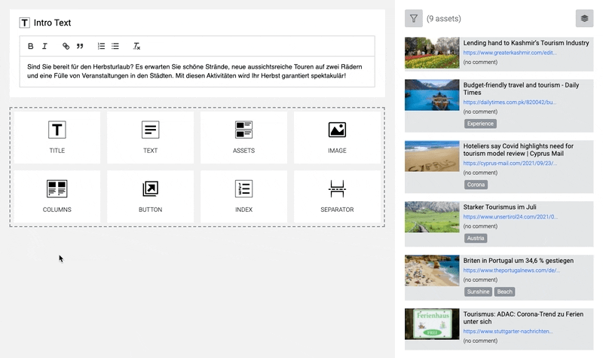603x358 pixels.
Task: Add an IMAGE block
Action: click(337, 137)
